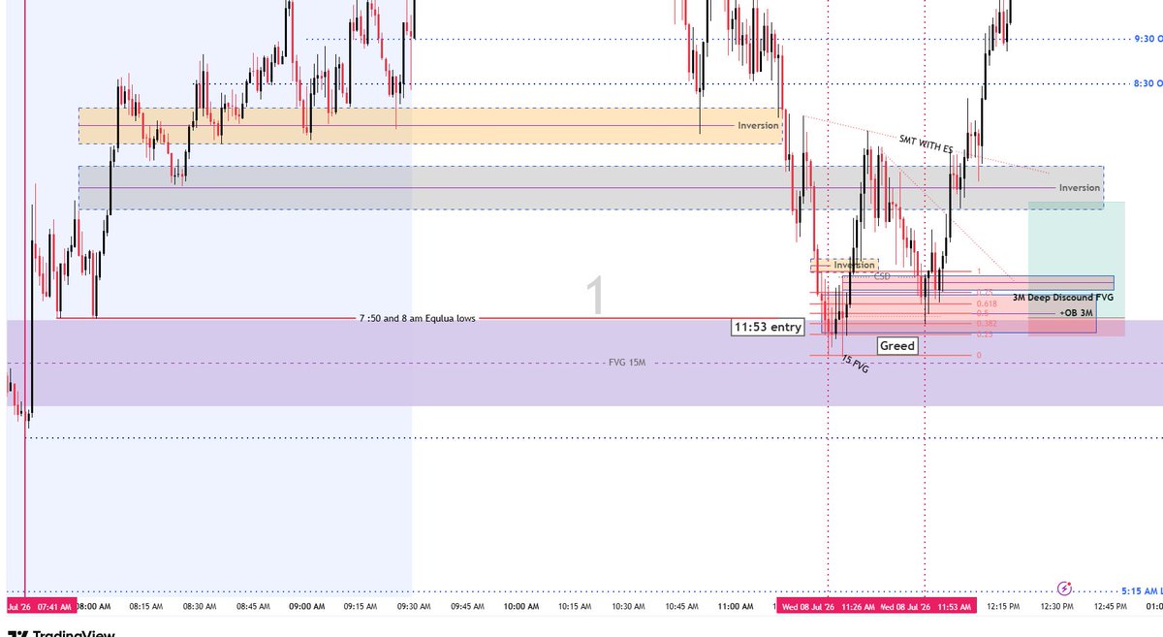Image resolution: width=1163 pixels, height=637 pixels.
Task: Click '08:45 AM' on the time axis
Action: pos(253,607)
